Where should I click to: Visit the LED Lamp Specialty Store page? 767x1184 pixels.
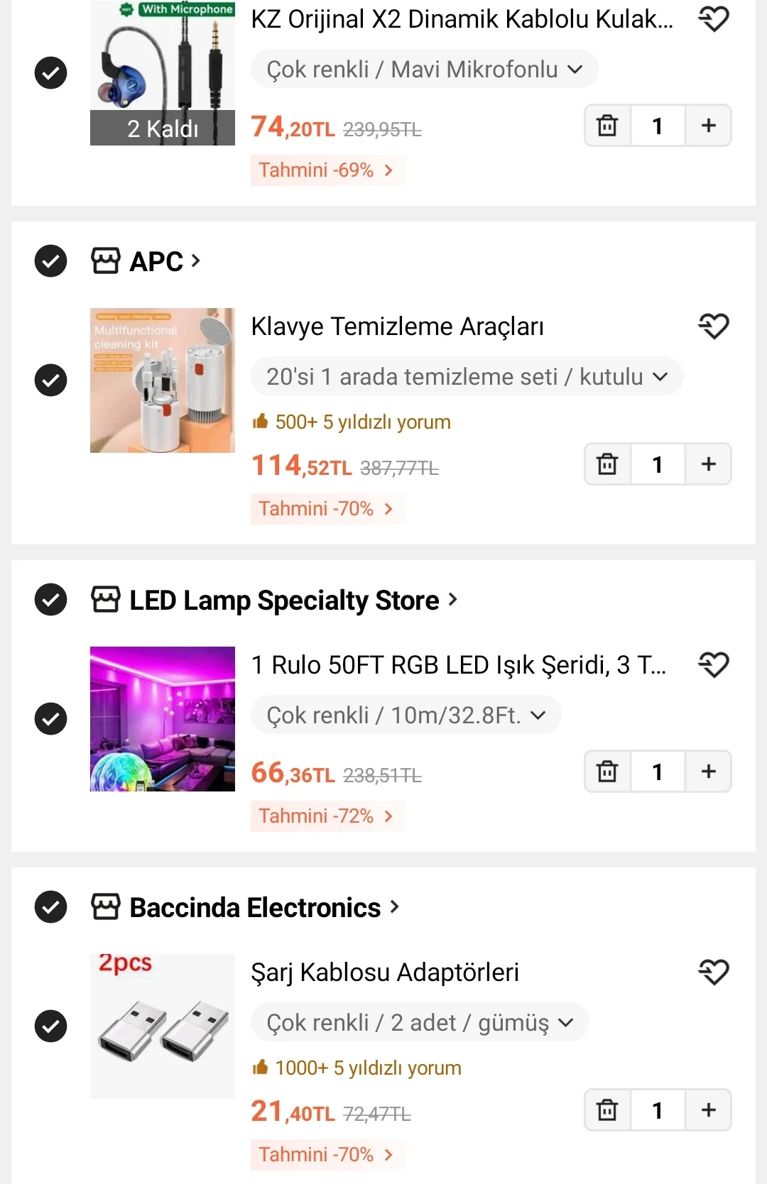point(284,600)
